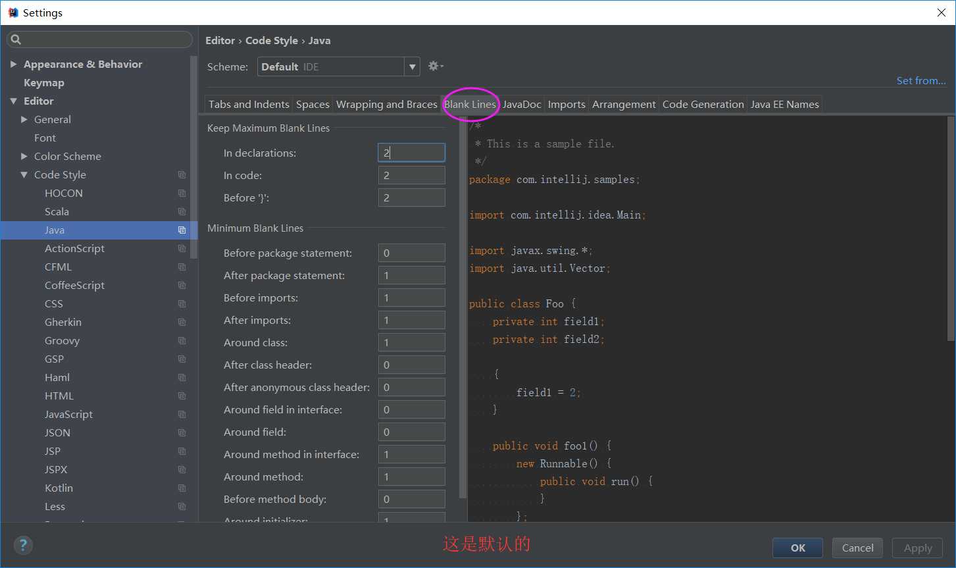
Task: Click Around method in interface field
Action: [412, 454]
